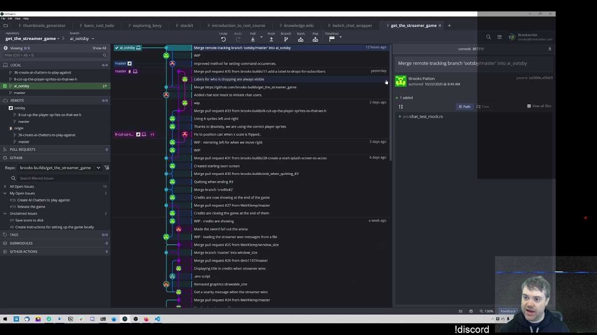
Task: Open issue #16 Release the game
Action: point(31,207)
